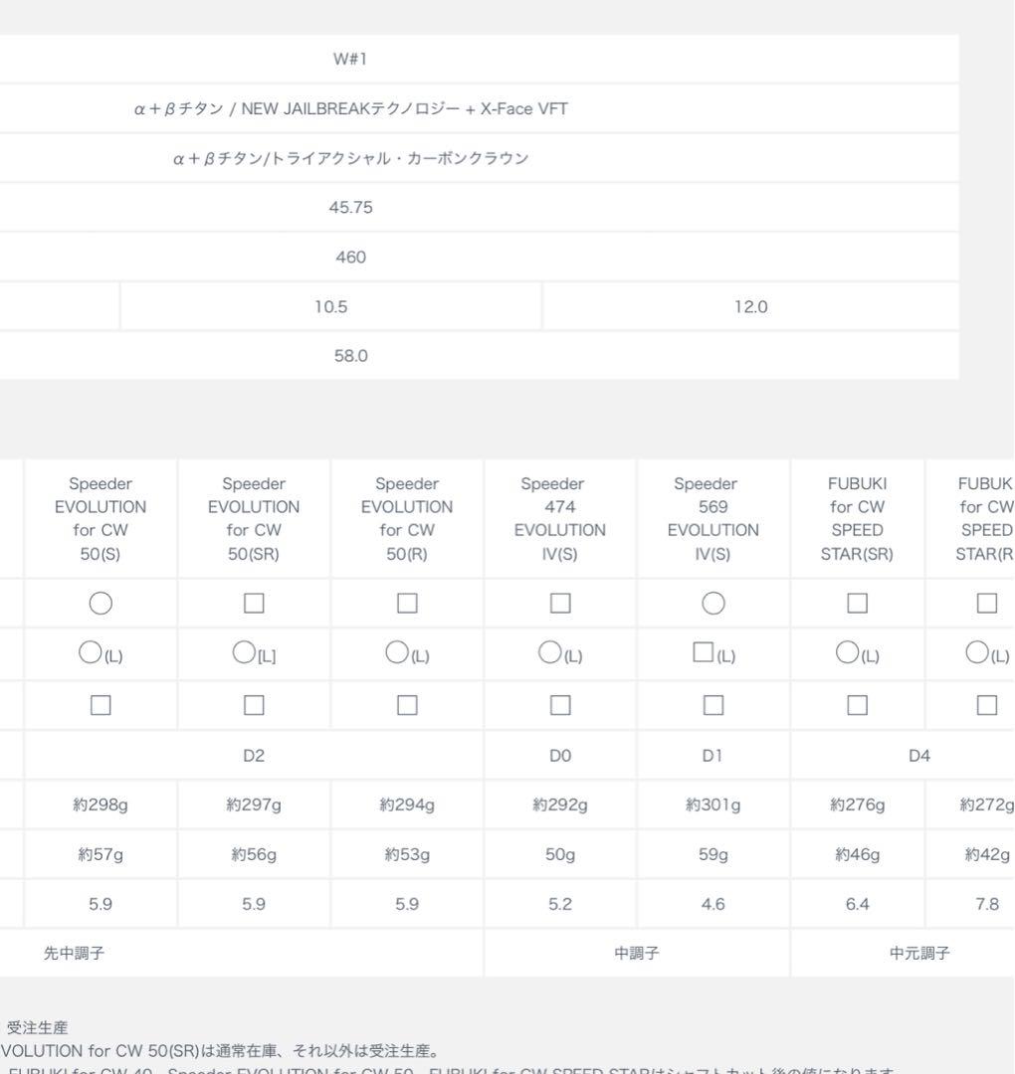Select the '460' head volume value

click(350, 258)
